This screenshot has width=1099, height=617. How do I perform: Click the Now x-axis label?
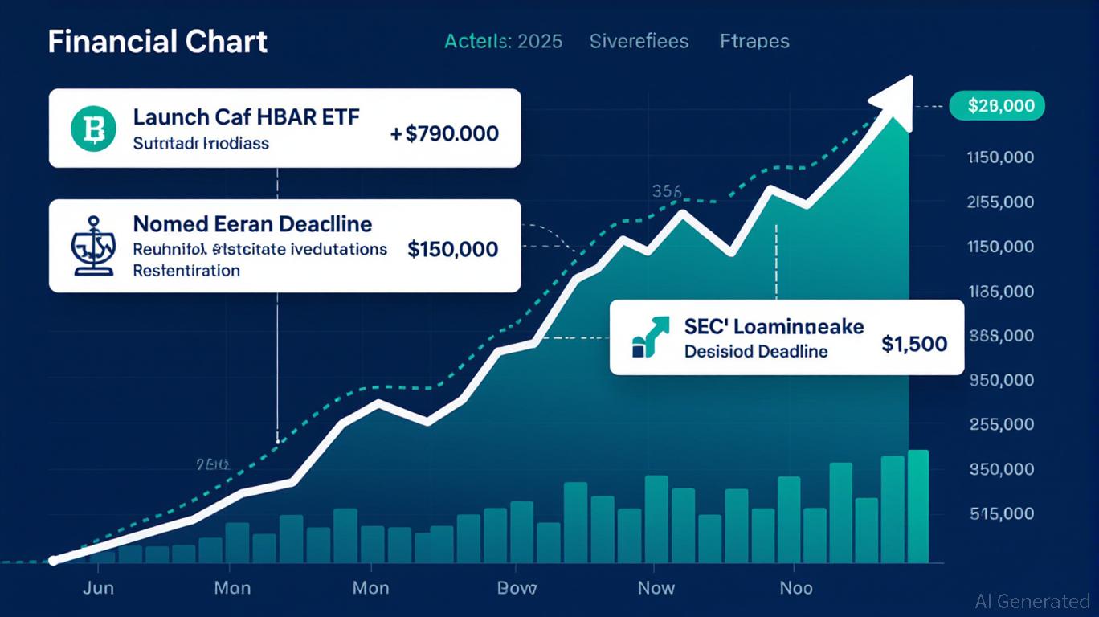(656, 587)
